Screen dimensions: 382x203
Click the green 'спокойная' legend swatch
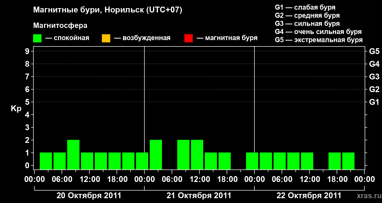[x=37, y=38]
